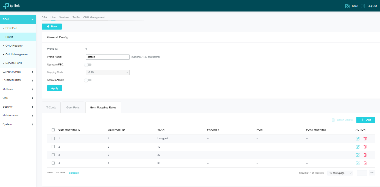Collapse the PON sidebar section
The image size is (380, 187).
point(18,19)
